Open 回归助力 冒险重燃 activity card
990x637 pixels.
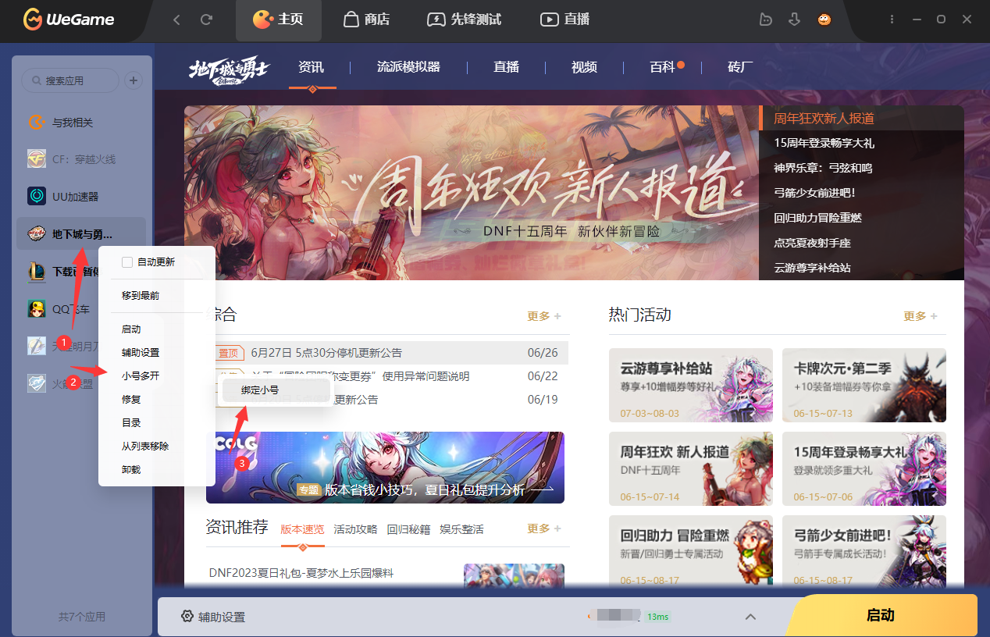tap(691, 551)
